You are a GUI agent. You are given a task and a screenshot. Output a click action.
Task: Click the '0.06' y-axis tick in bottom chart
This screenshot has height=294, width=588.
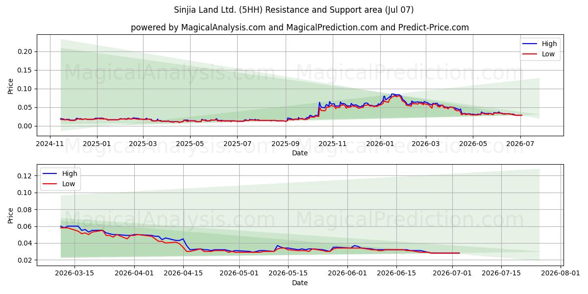(25, 226)
